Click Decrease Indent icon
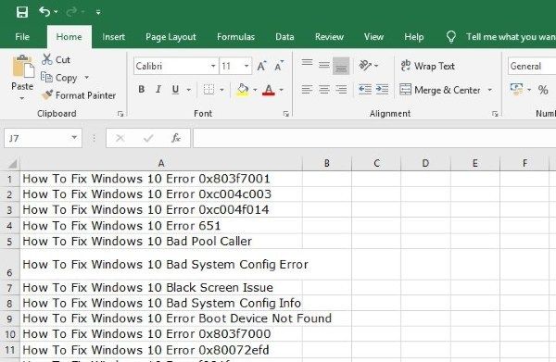 pos(365,89)
